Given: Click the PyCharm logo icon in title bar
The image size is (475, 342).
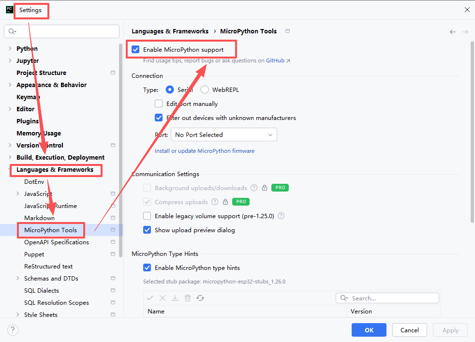Looking at the screenshot, I should pyautogui.click(x=9, y=9).
